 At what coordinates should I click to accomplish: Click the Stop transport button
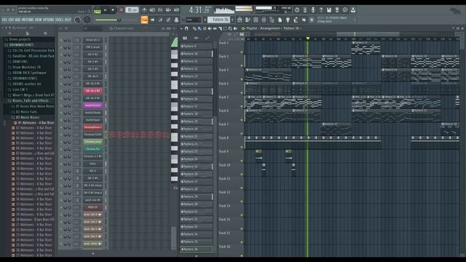[x=113, y=10]
